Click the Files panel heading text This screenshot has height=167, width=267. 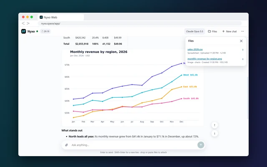coord(191,41)
